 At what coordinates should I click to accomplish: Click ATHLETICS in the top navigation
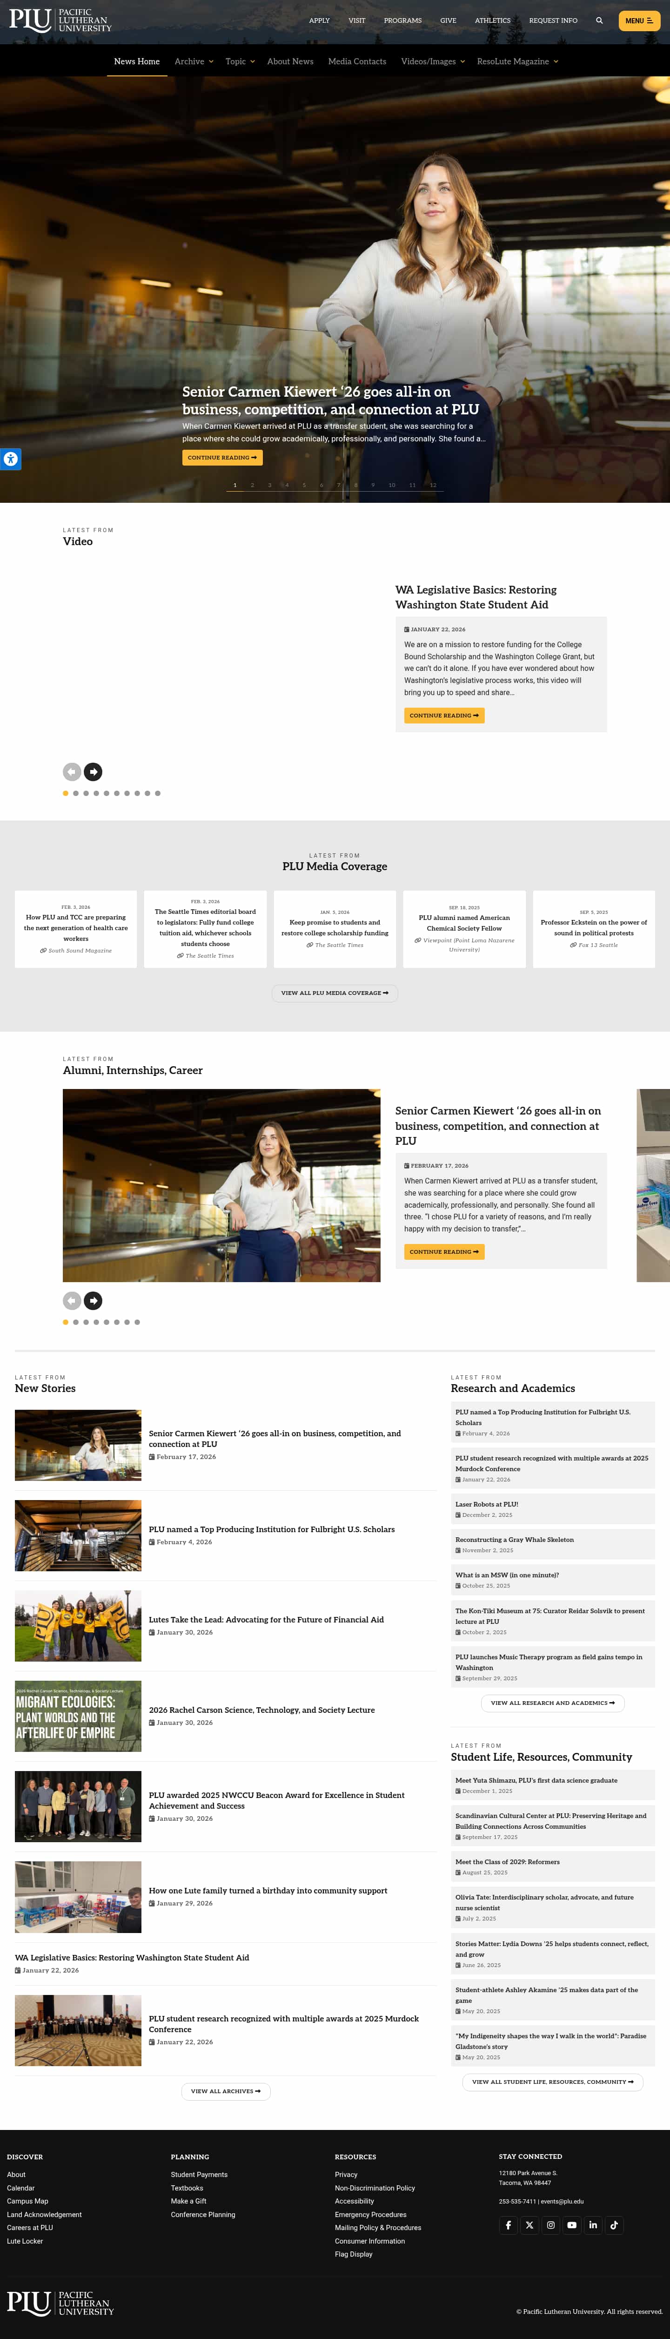(x=492, y=20)
